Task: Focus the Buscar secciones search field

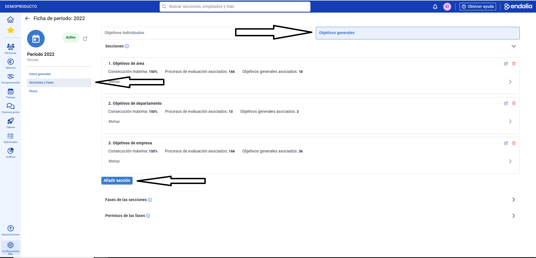Action: pyautogui.click(x=235, y=7)
